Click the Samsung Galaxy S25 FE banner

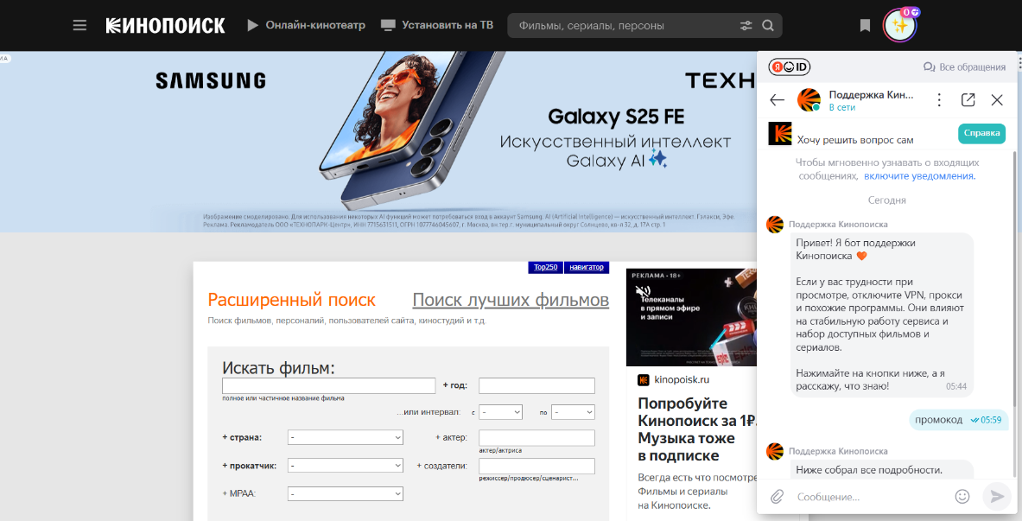click(378, 141)
